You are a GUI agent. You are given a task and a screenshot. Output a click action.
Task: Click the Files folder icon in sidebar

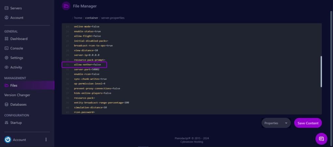(7, 86)
